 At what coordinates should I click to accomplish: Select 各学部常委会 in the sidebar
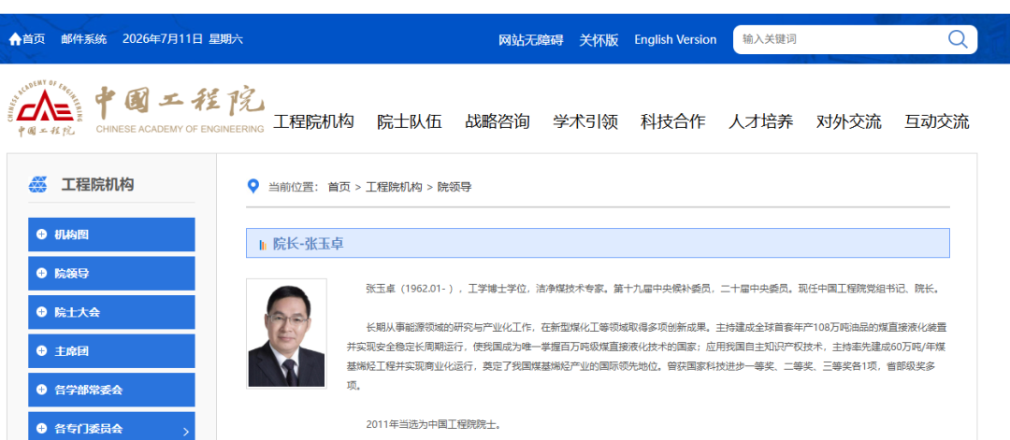click(x=111, y=390)
